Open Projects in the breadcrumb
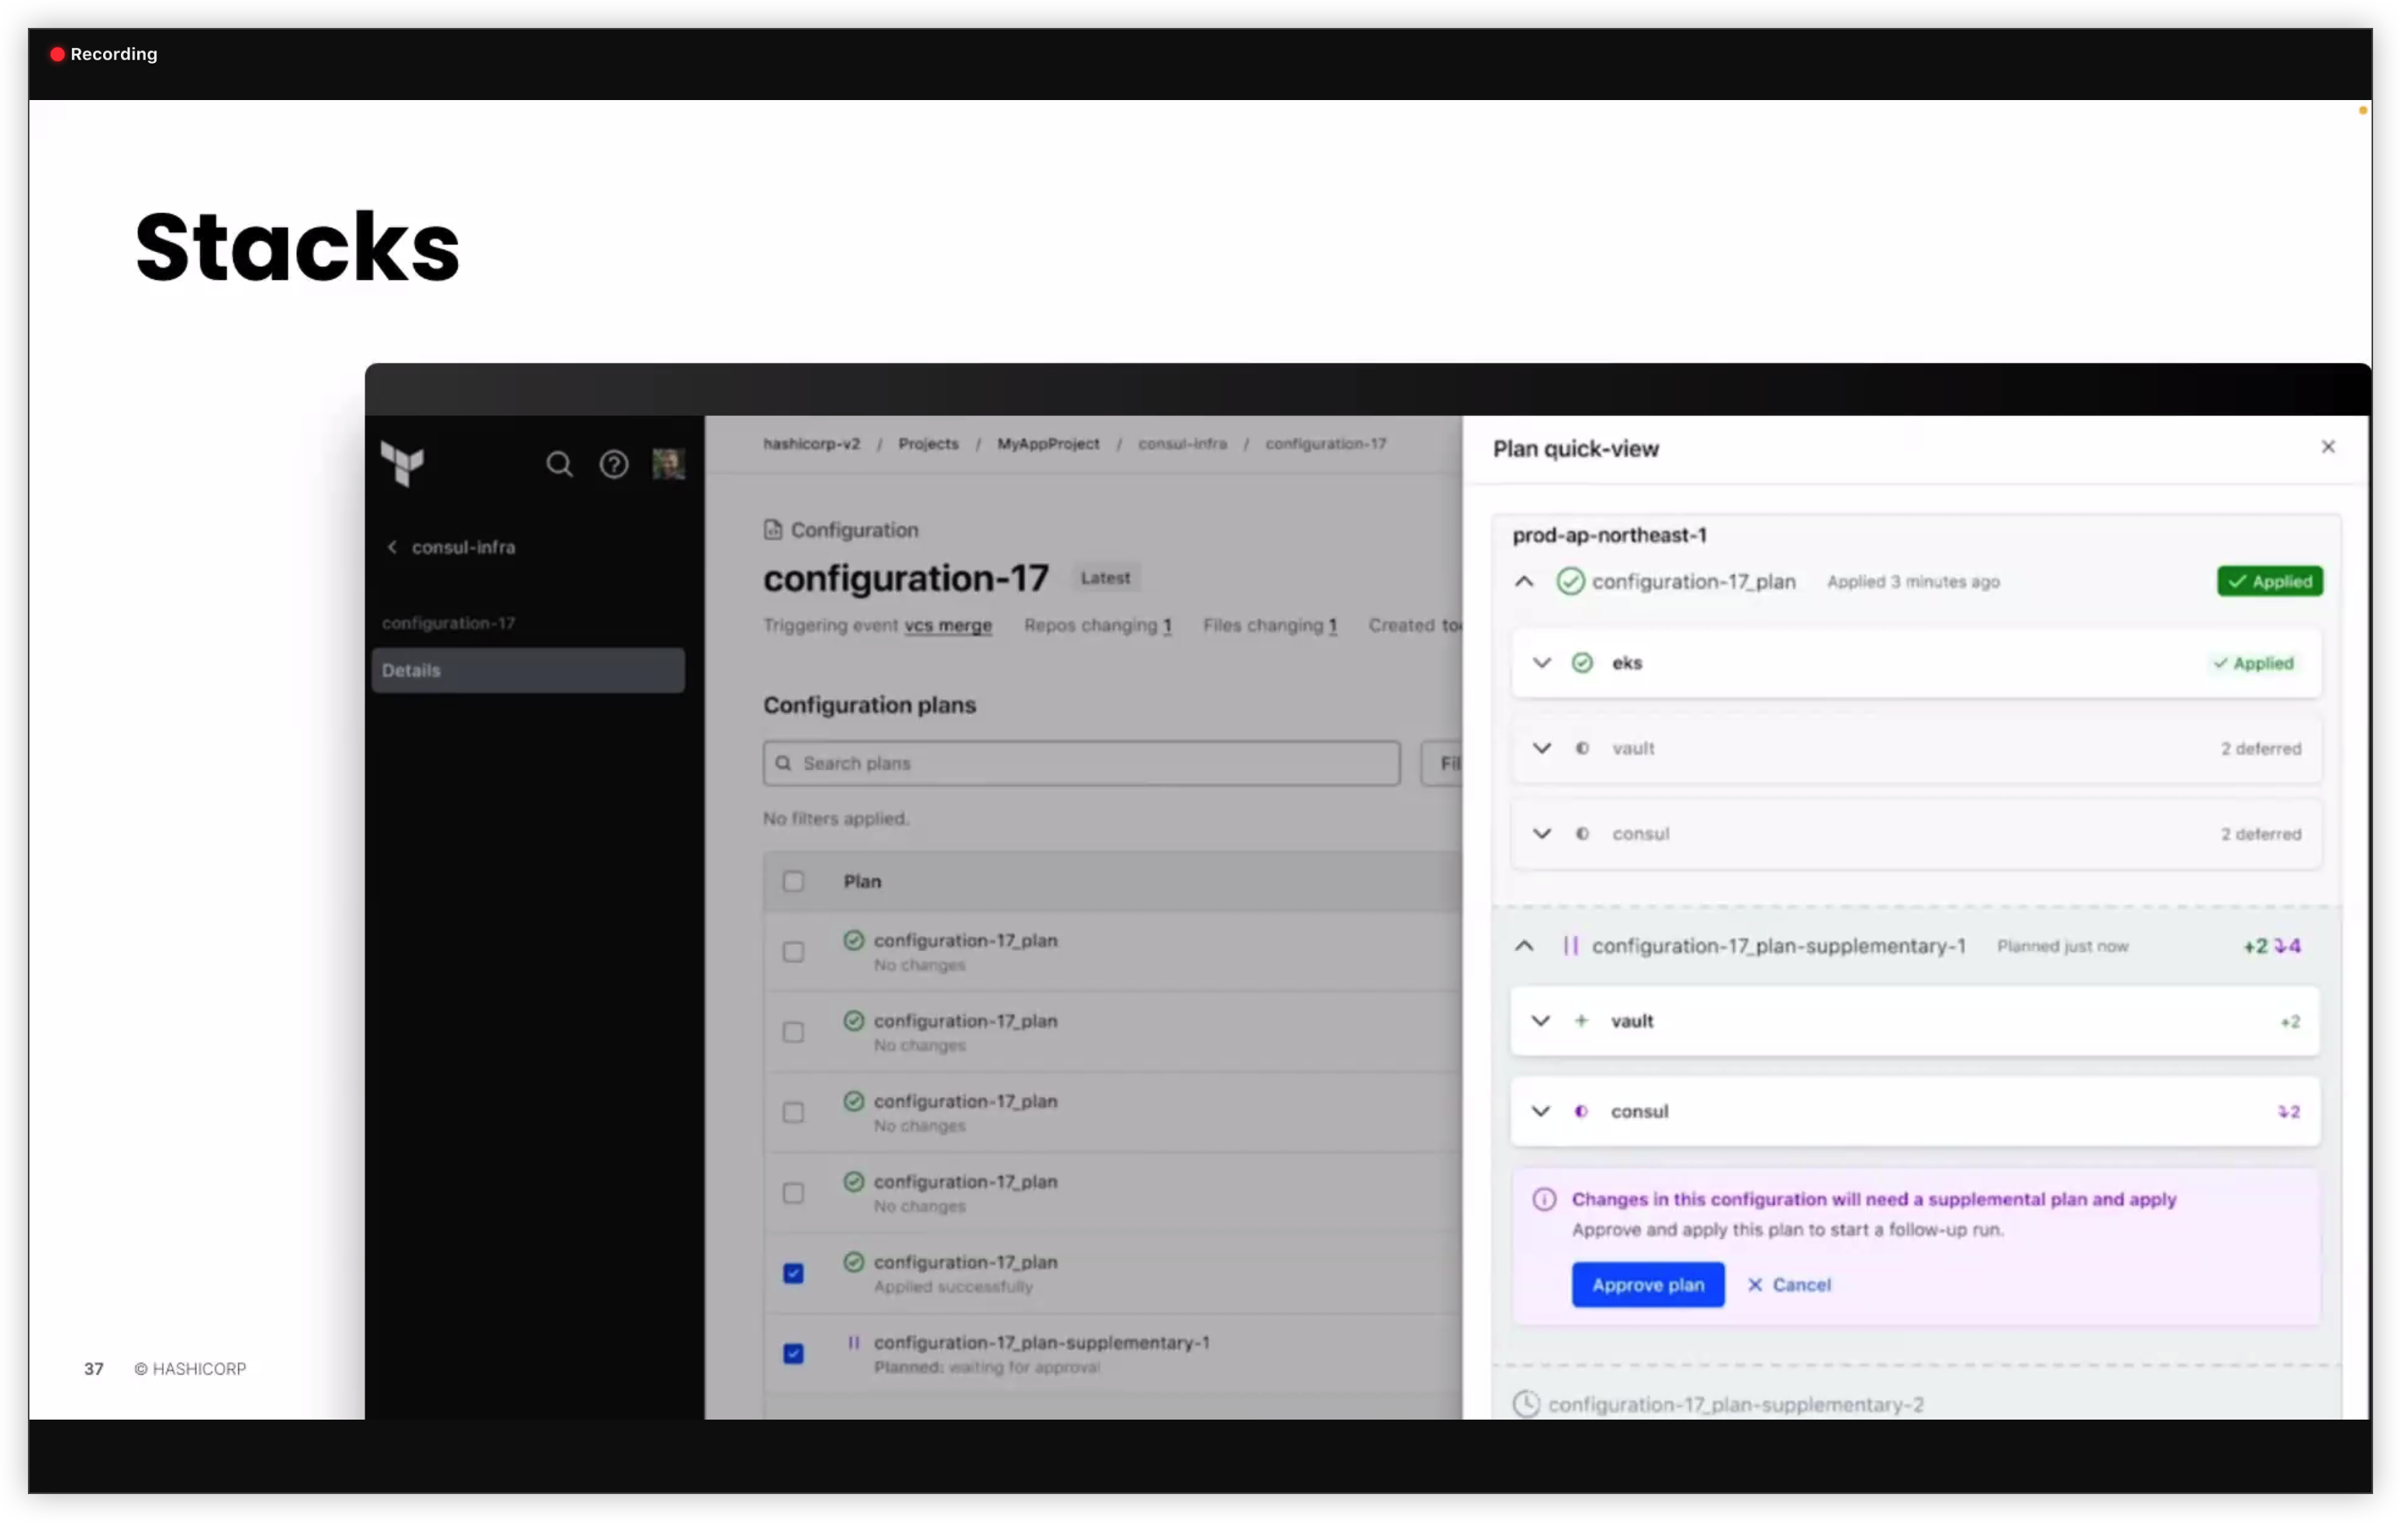 [x=928, y=444]
